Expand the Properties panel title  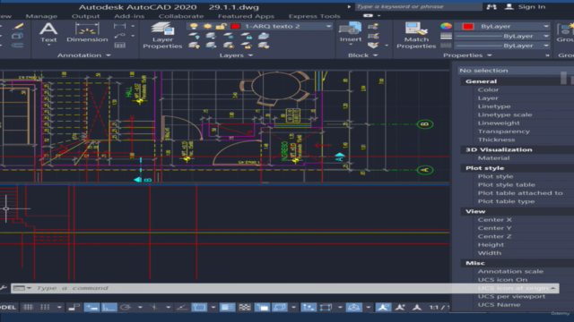(x=467, y=55)
